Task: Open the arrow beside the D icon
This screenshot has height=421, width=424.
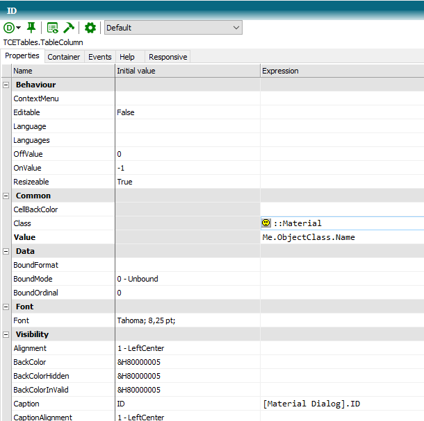Action: coord(18,28)
